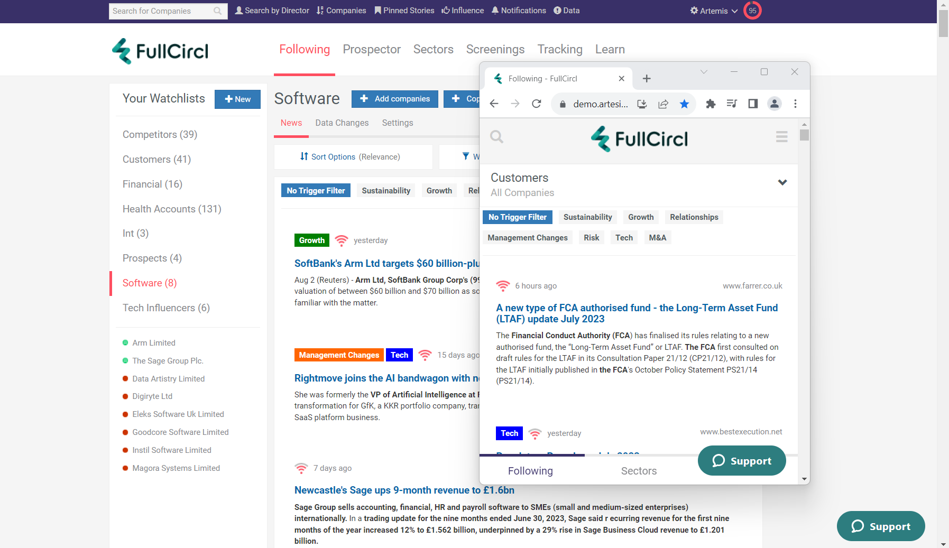
Task: Open the Learn tab
Action: 610,49
